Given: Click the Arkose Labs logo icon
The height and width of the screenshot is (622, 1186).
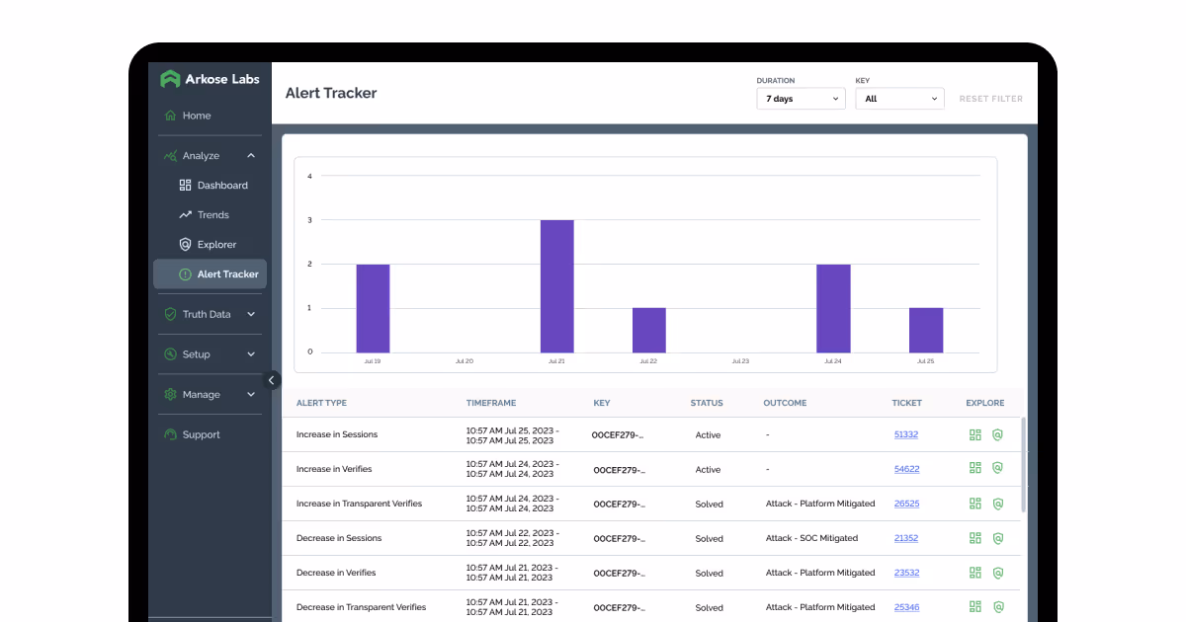Looking at the screenshot, I should [x=170, y=79].
